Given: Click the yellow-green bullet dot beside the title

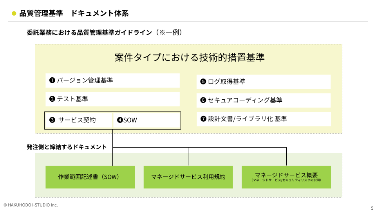Looking at the screenshot, I should [14, 14].
